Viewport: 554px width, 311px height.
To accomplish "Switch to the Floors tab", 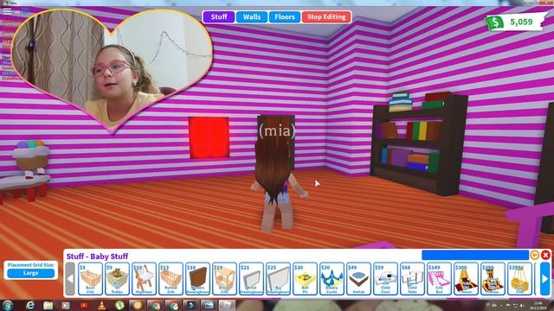I will [285, 16].
